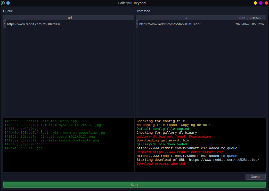Click log line 'Recreate Famous portraits.png'
The image size is (269, 191).
[x=52, y=140]
